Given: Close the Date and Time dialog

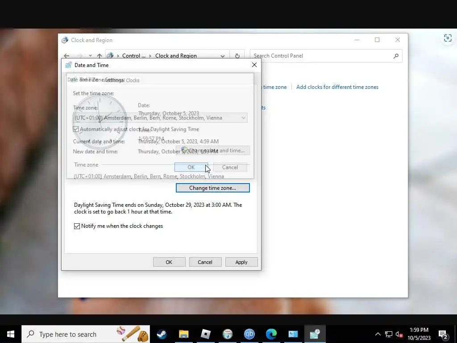Looking at the screenshot, I should coord(254,65).
